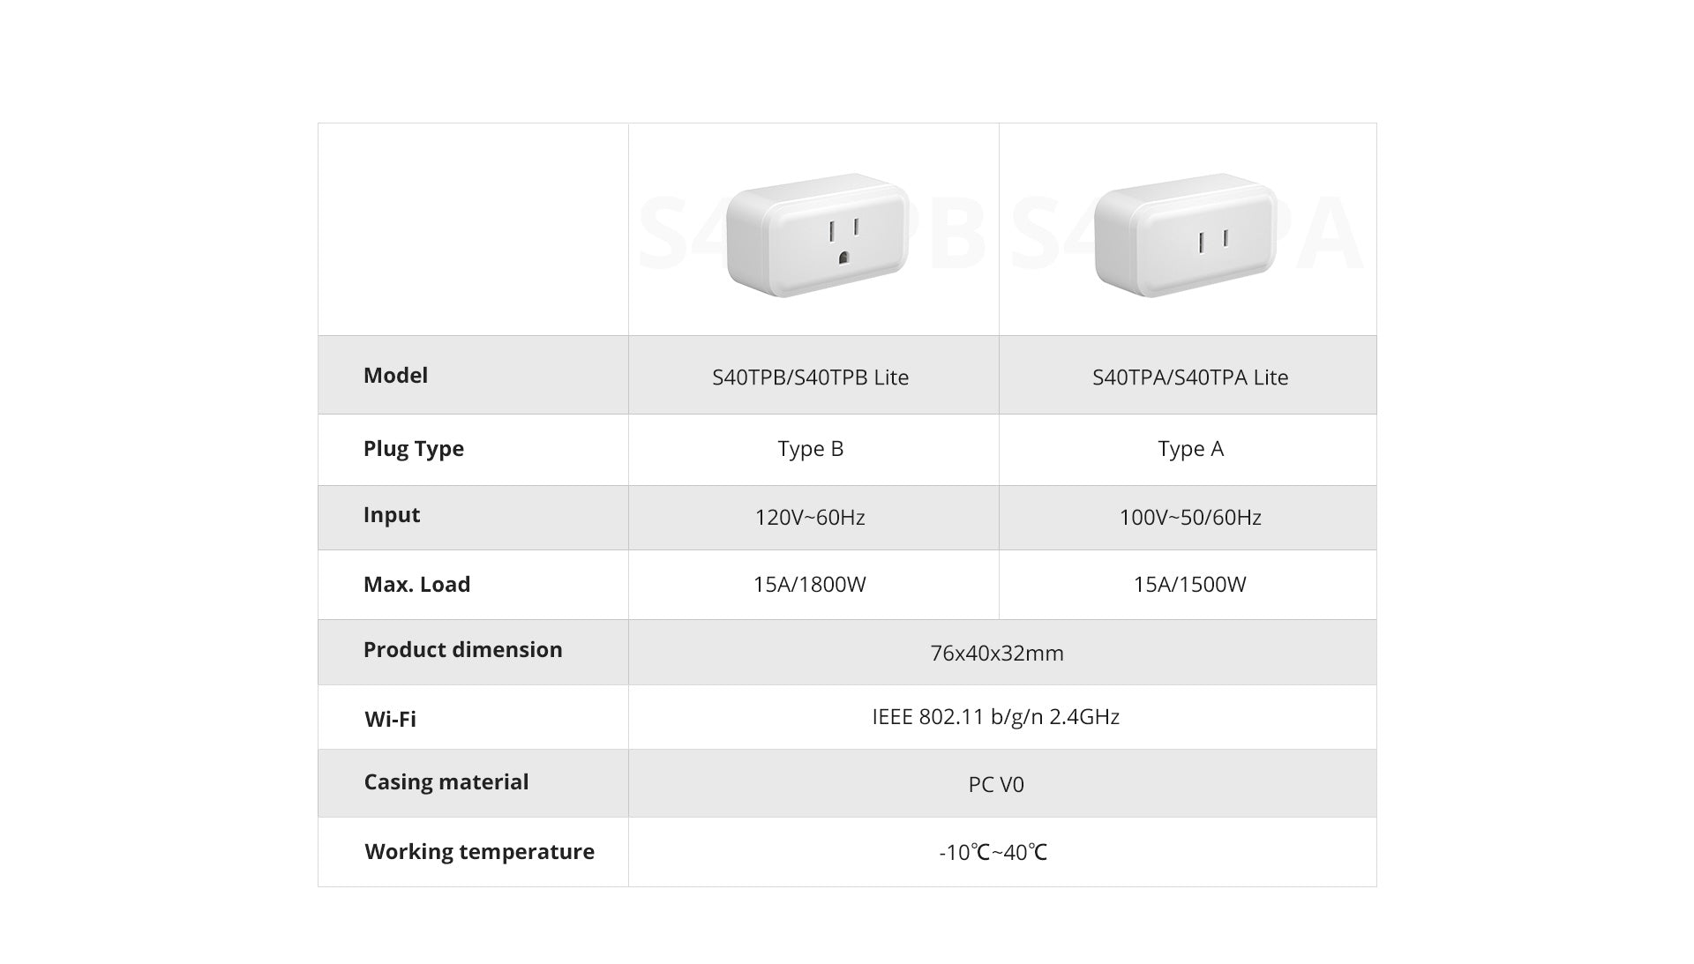Select the Type B plug value
Viewport: 1694px width, 964px height.
tap(810, 449)
